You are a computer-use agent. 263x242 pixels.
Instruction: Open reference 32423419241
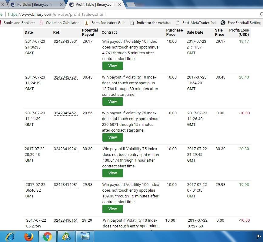(x=66, y=149)
